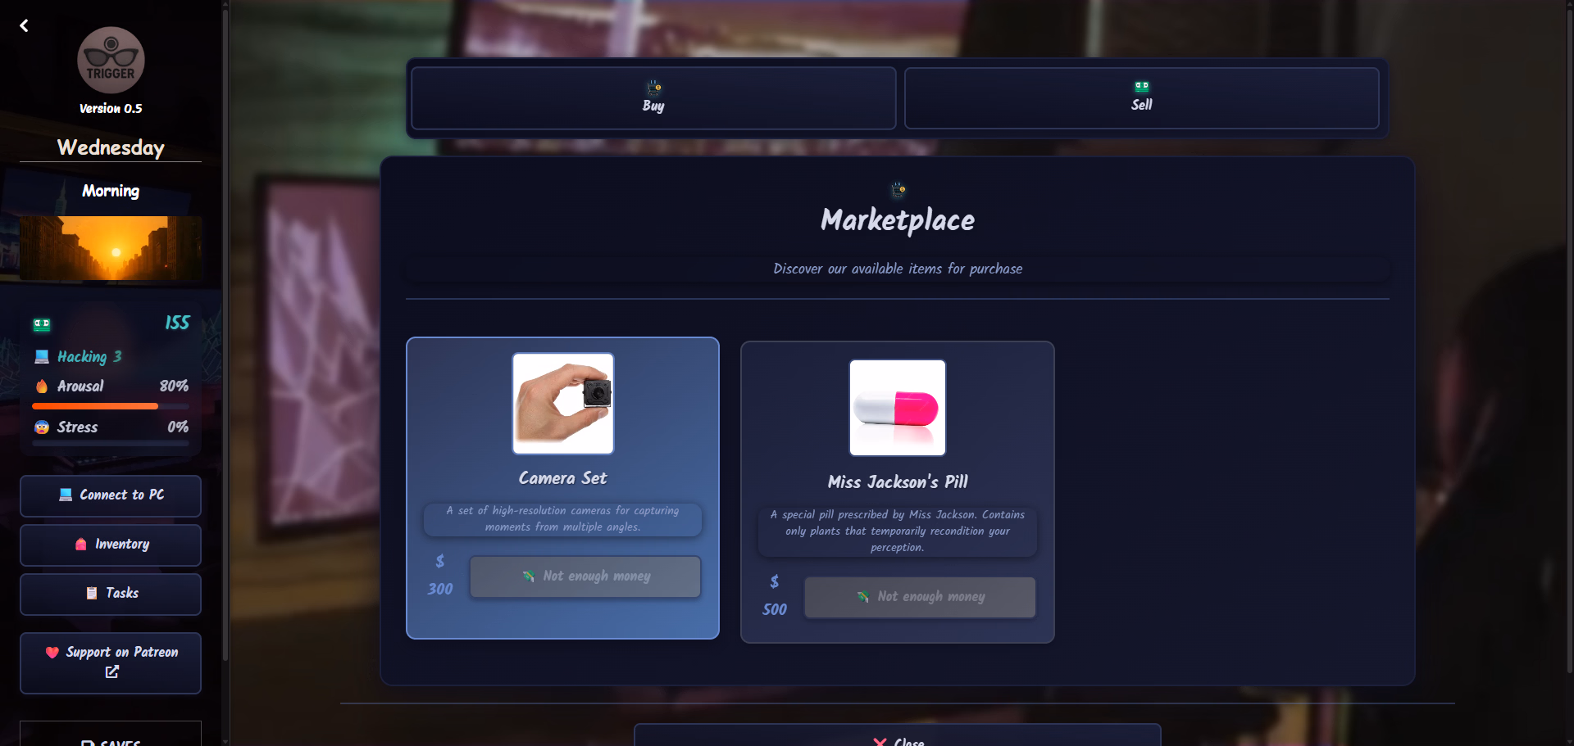Click the morning sunset city image
The image size is (1574, 746).
click(111, 248)
